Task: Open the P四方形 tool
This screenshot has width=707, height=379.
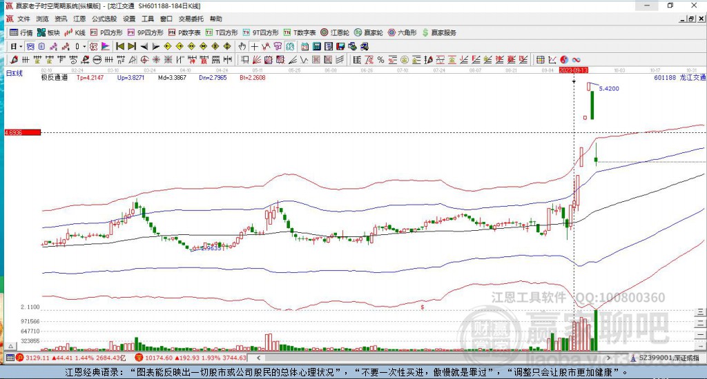Action: [106, 32]
